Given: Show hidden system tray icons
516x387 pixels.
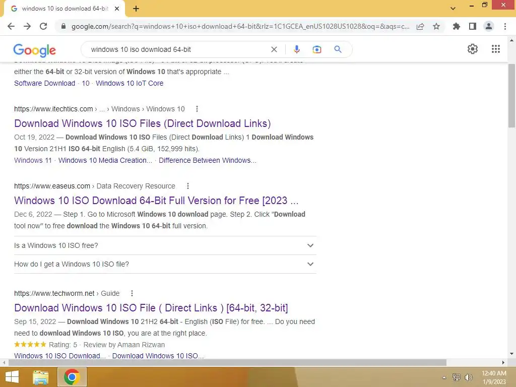Looking at the screenshot, I should (444, 377).
